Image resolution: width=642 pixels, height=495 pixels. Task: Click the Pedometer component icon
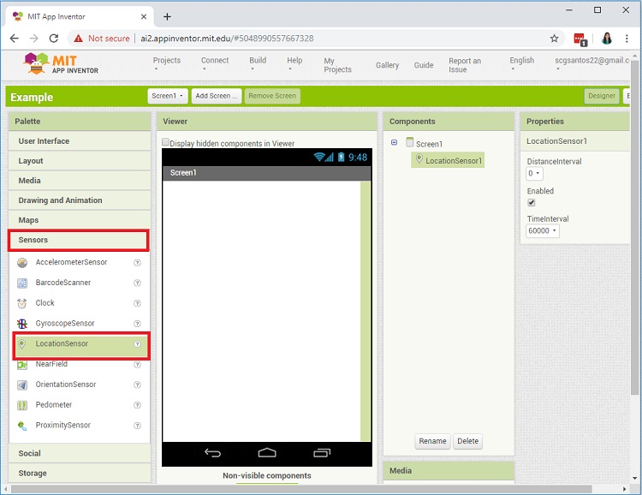[22, 405]
